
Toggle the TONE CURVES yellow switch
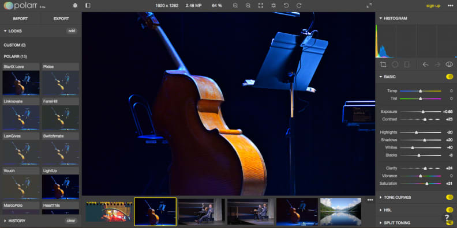pos(449,197)
